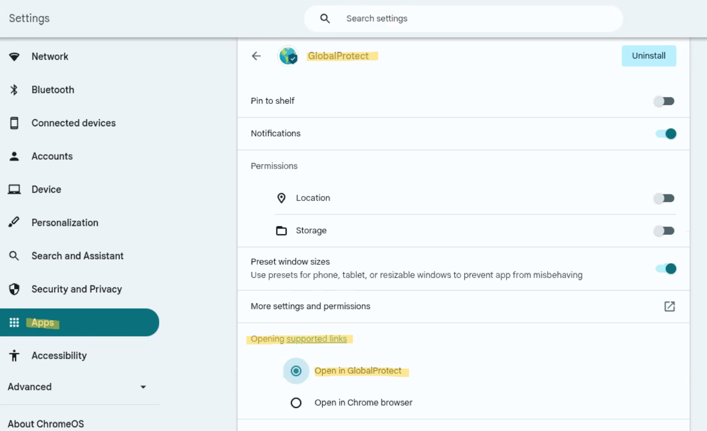Click the Network sidebar icon

coord(14,56)
